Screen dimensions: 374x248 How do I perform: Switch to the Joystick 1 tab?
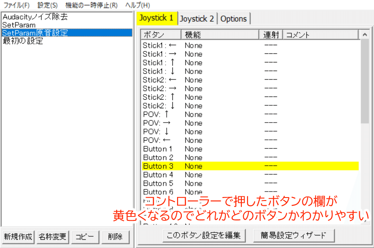pyautogui.click(x=157, y=18)
